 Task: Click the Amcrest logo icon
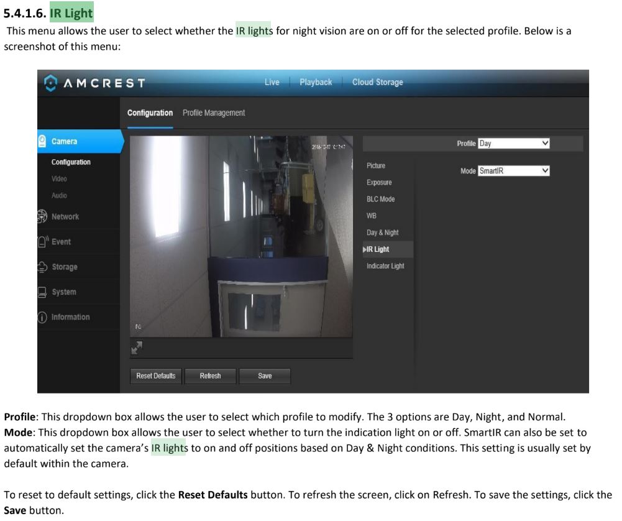pos(50,83)
